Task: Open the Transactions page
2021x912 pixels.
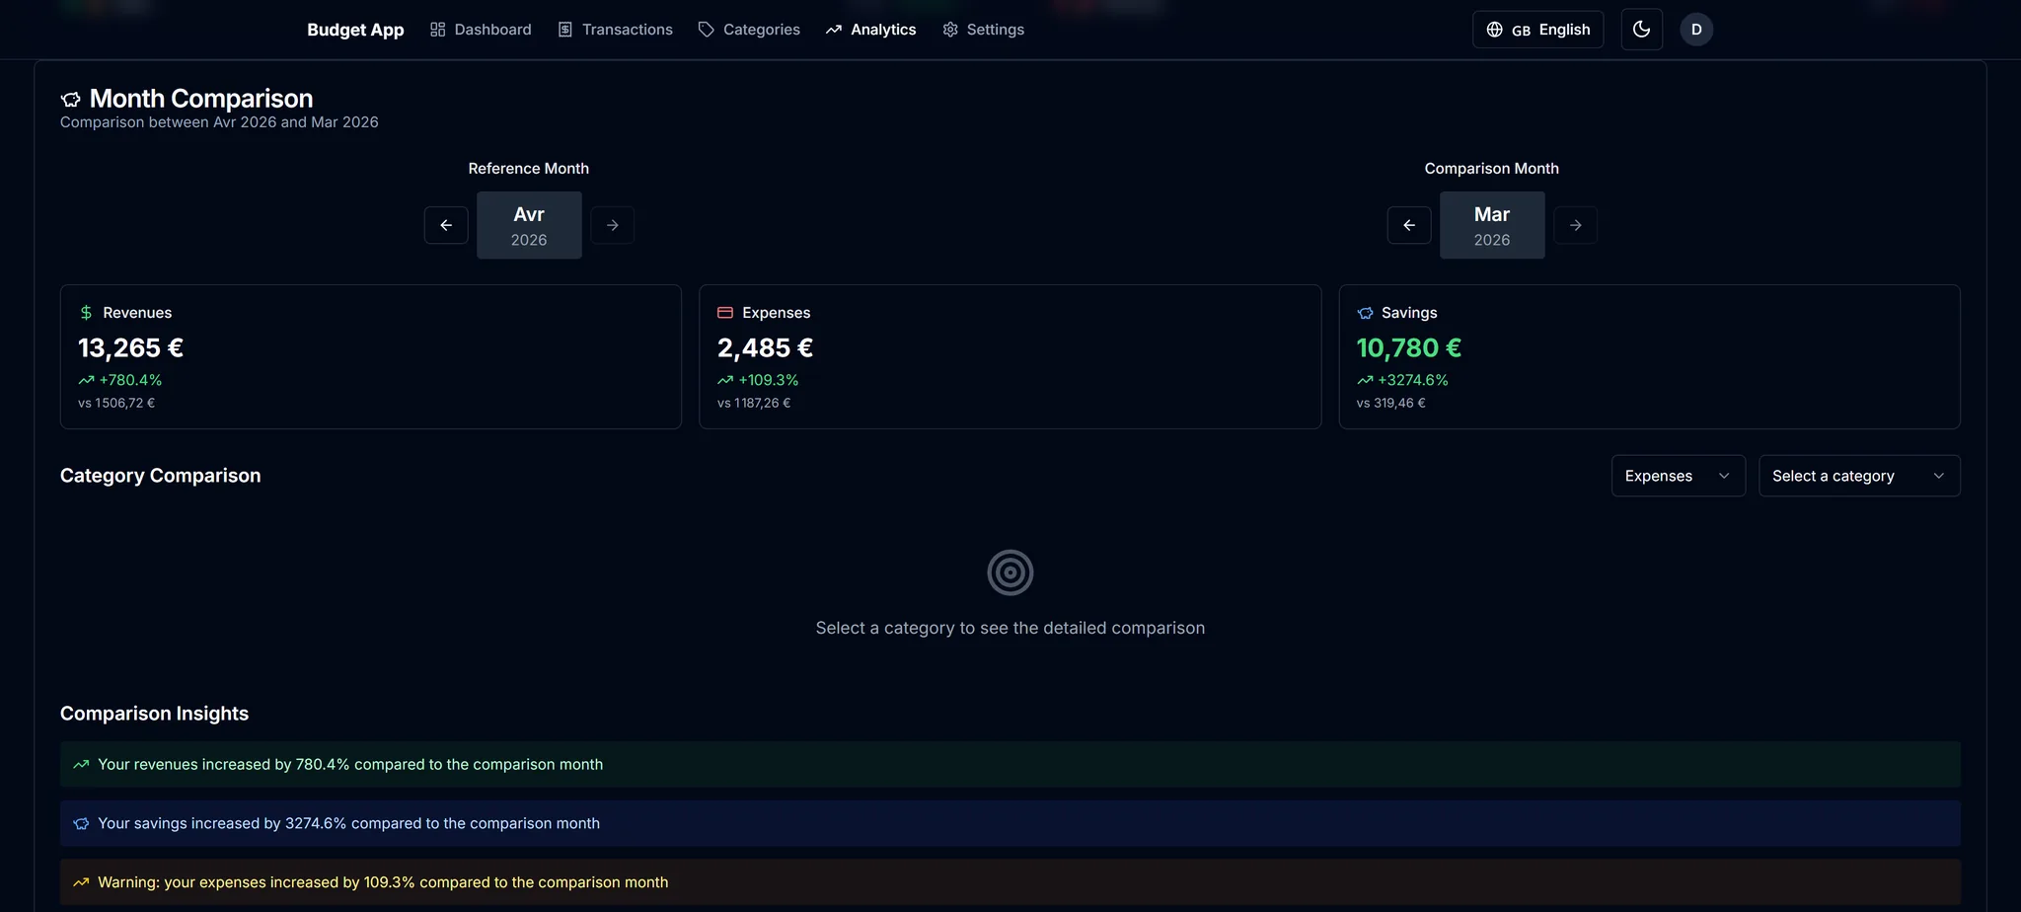Action: (x=615, y=30)
